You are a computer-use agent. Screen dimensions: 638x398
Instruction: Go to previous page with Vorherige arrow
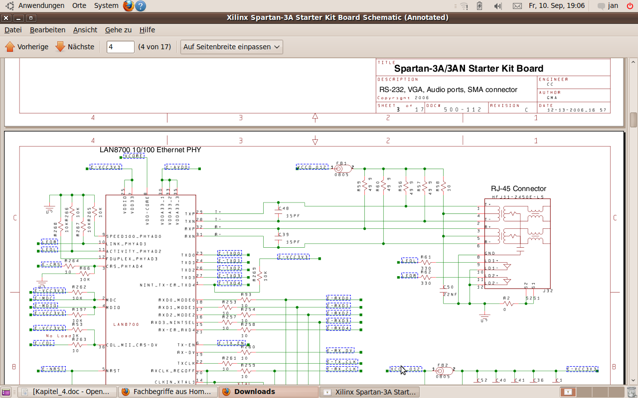pyautogui.click(x=26, y=47)
